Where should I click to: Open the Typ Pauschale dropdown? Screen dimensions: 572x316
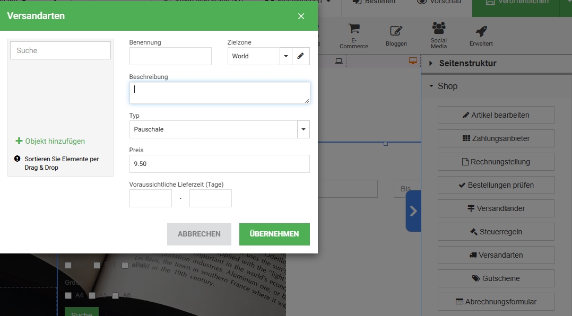click(304, 129)
